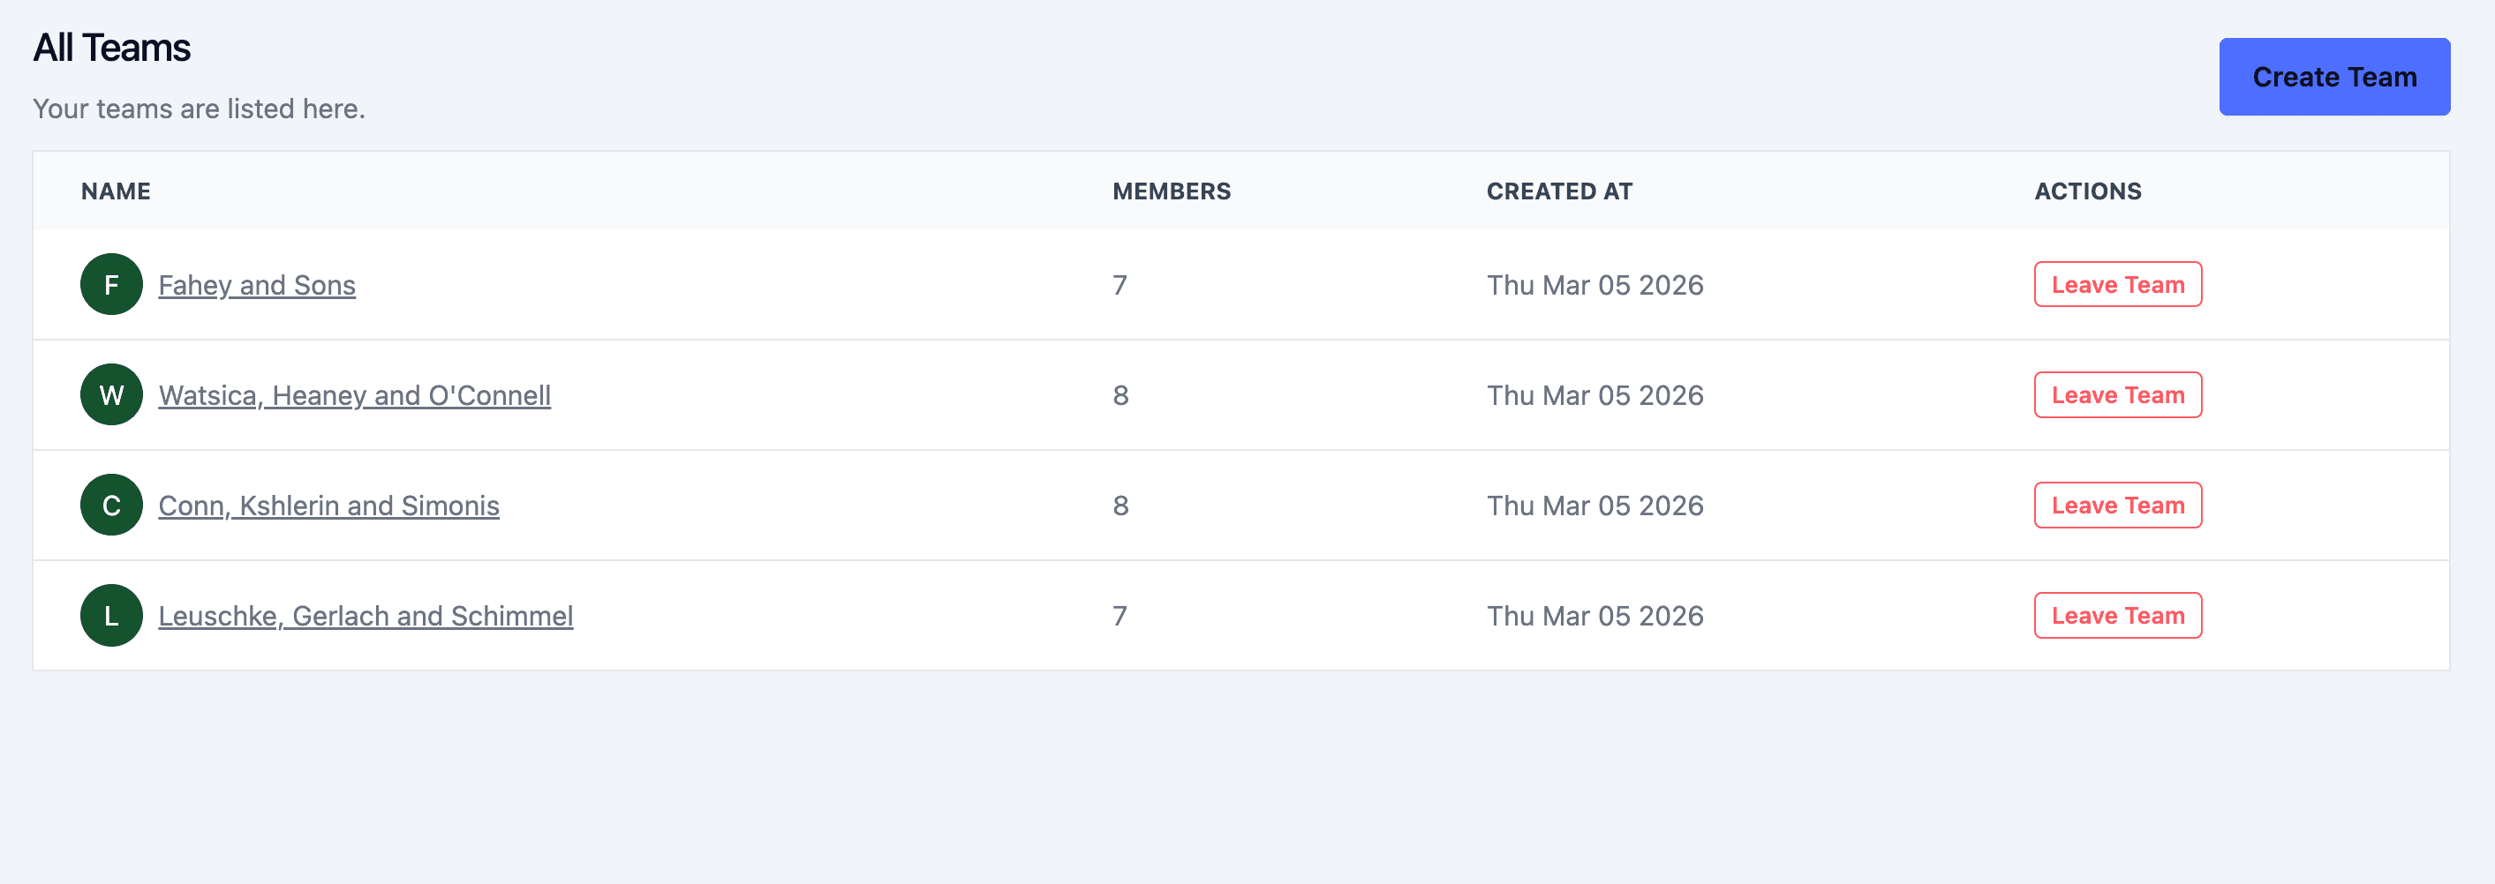View Leuschke, Gerlach and Schimmel team
The height and width of the screenshot is (884, 2495).
click(366, 615)
